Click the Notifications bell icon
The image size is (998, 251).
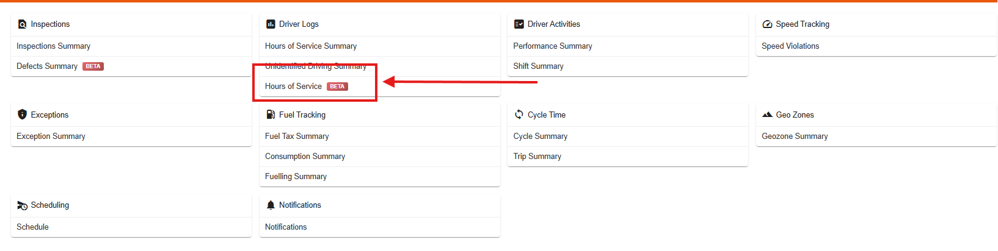pos(271,205)
